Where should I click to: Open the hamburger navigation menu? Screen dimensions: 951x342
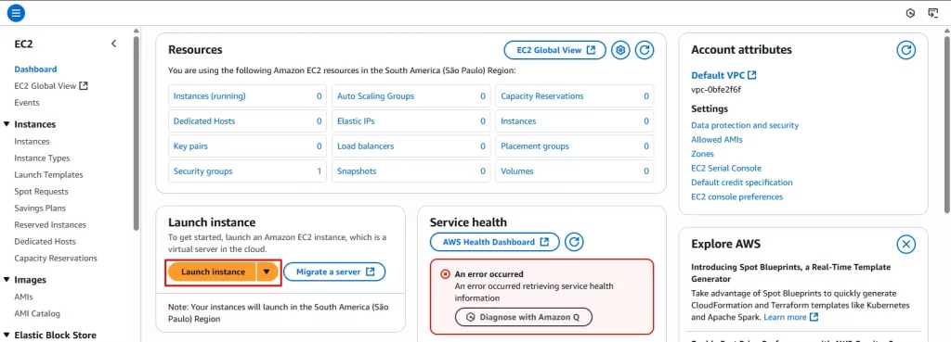[16, 13]
